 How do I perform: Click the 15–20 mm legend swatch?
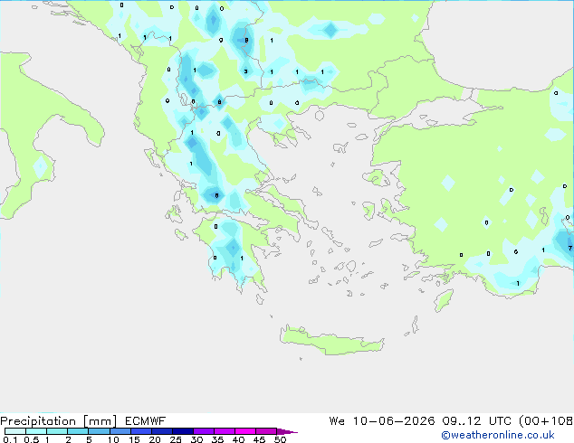tap(140, 431)
